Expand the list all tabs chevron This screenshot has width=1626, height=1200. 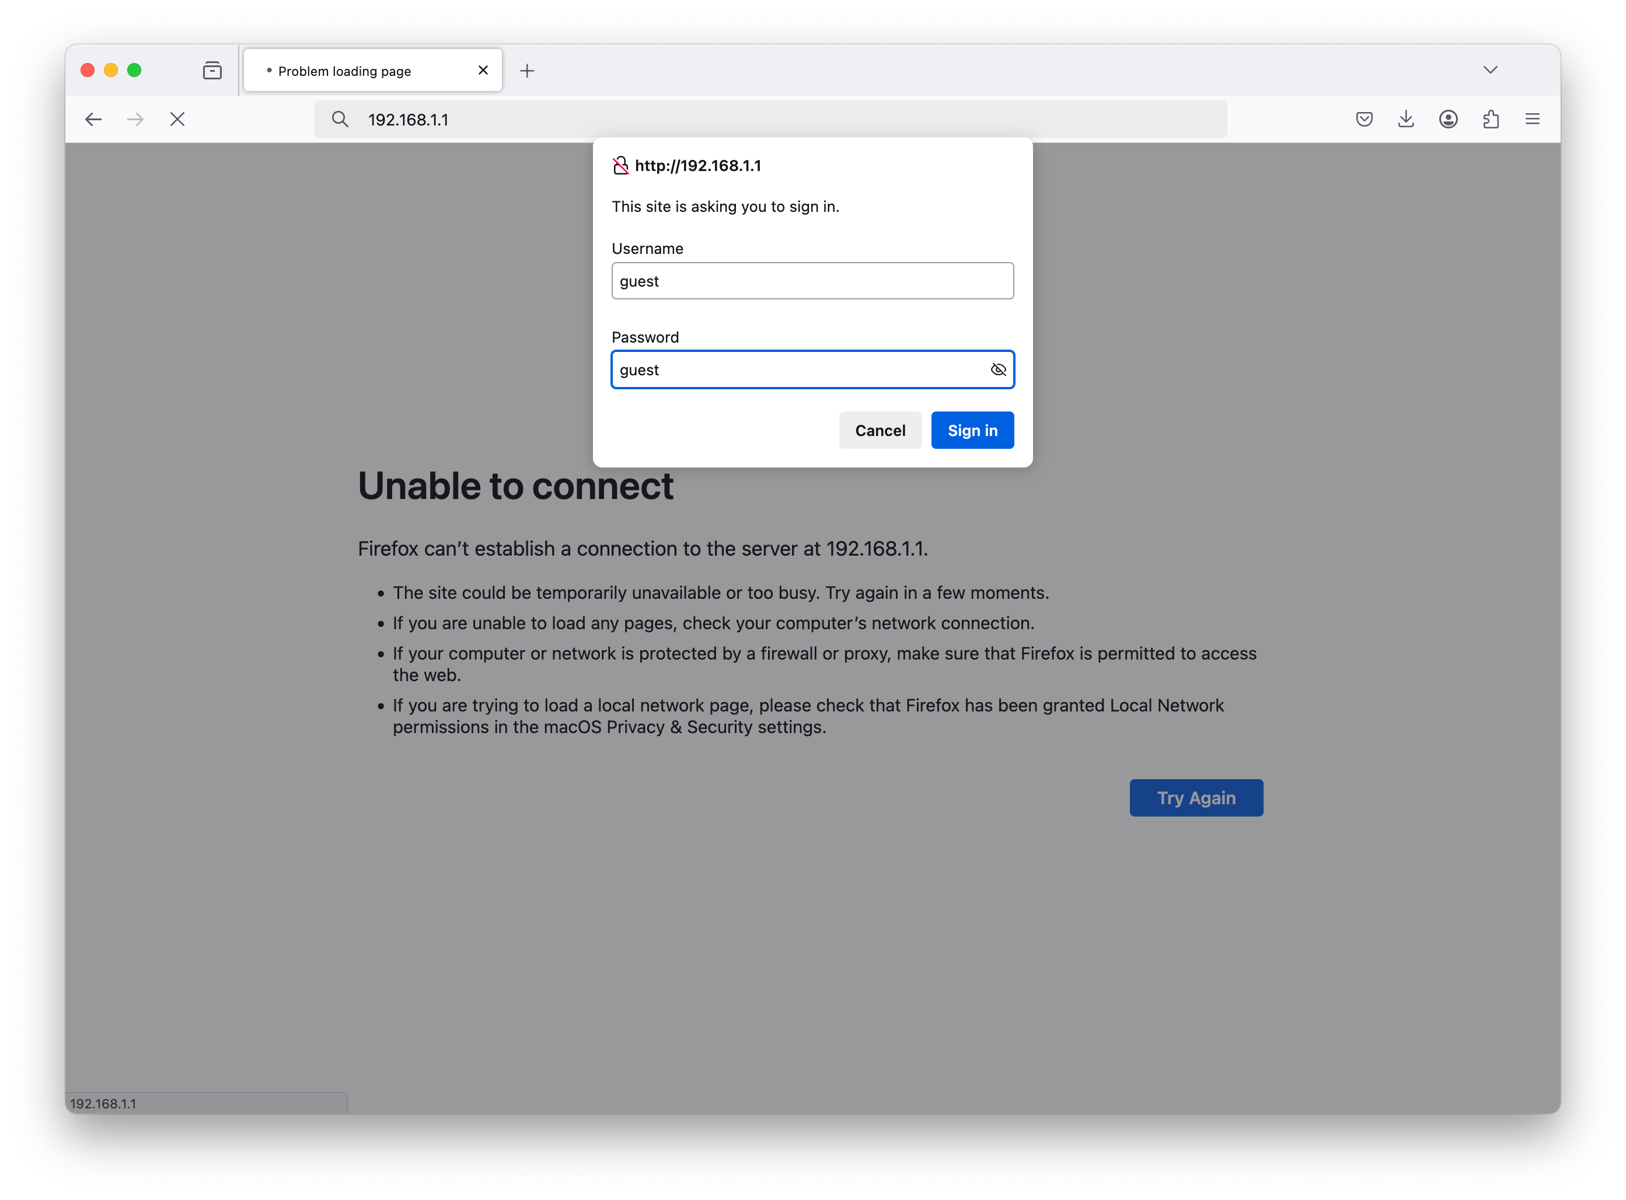[x=1490, y=69]
